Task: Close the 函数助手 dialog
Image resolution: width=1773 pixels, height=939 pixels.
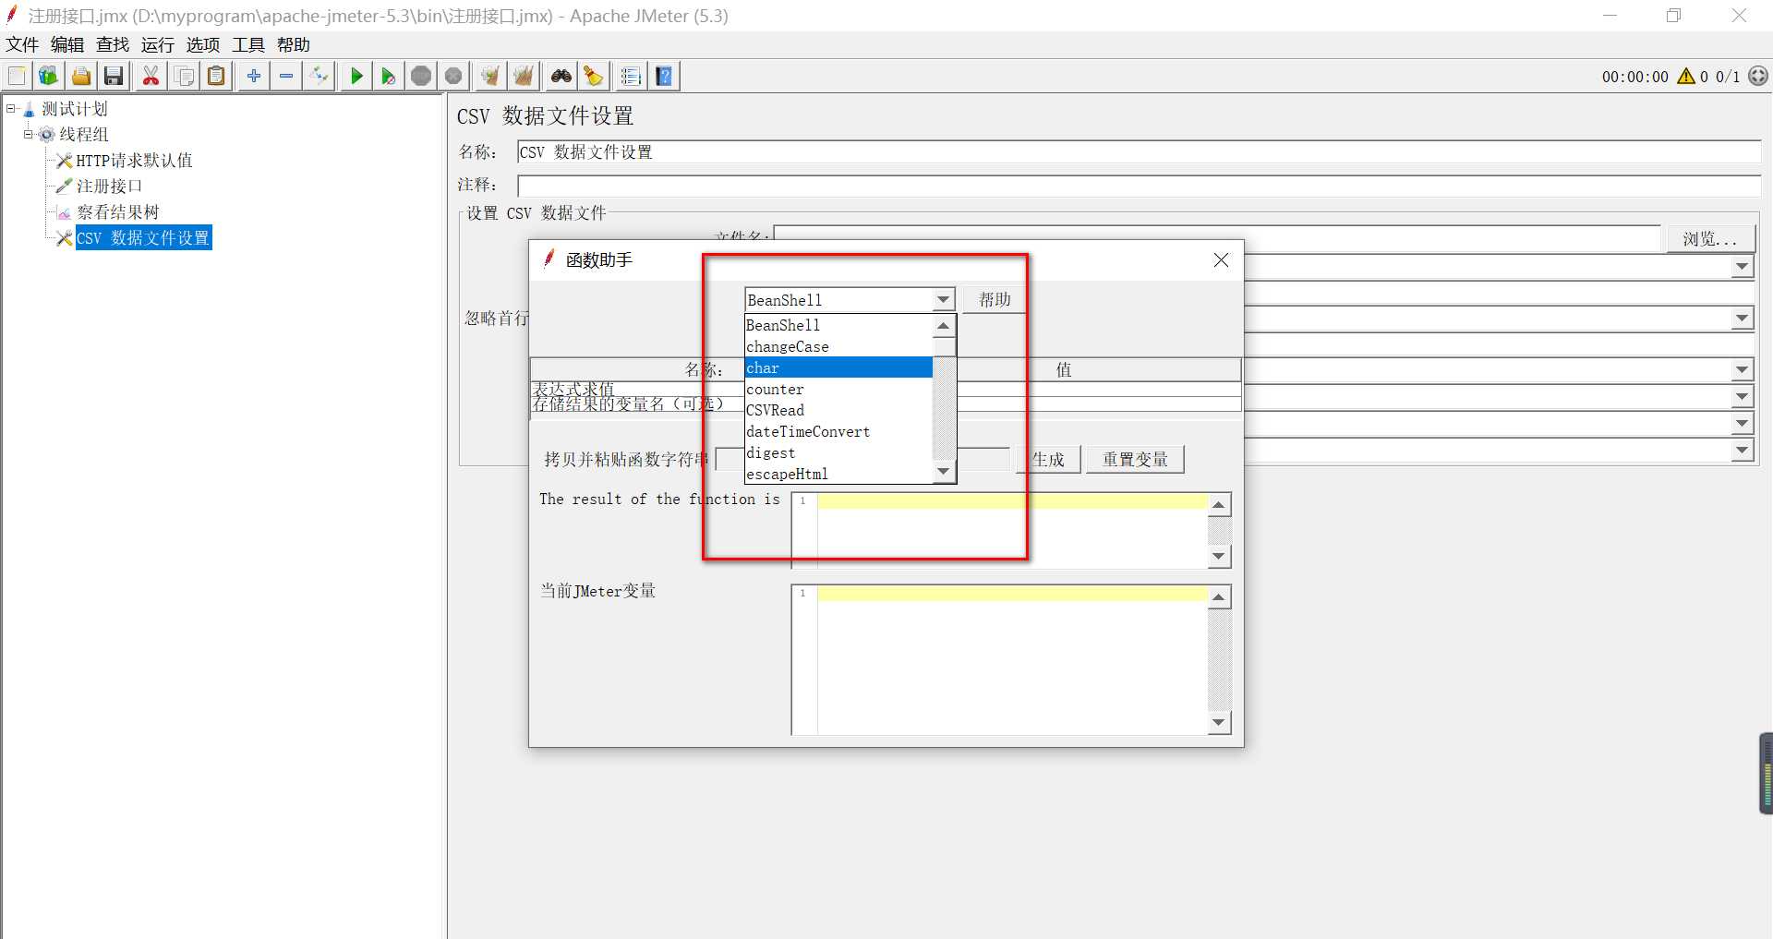Action: (x=1221, y=260)
